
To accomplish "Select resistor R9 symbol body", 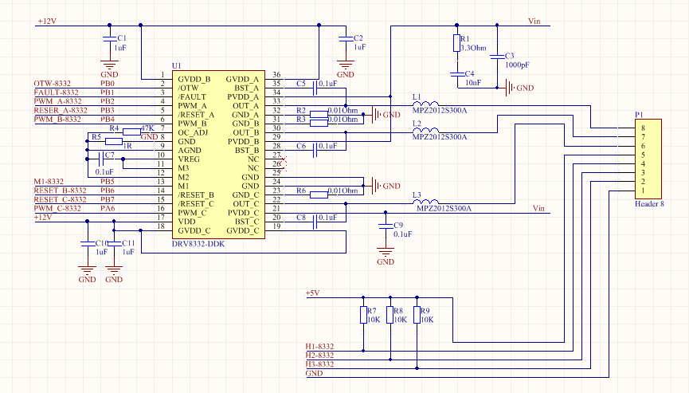I will [x=417, y=315].
